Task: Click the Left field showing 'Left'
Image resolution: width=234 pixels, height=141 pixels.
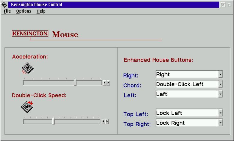Action: pyautogui.click(x=187, y=94)
